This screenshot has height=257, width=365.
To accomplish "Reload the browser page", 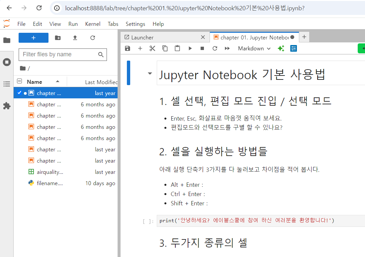I will pos(39,8).
